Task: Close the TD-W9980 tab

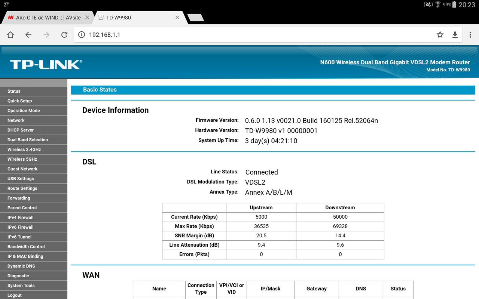Action: [177, 18]
